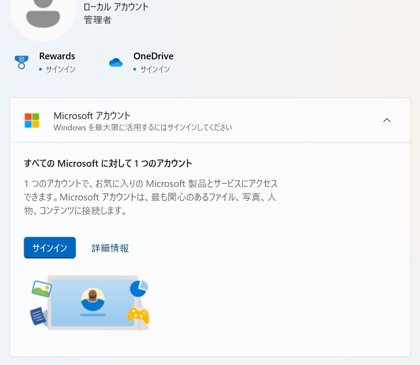Click サインイン under OneDrive
The height and width of the screenshot is (365, 420).
tap(155, 69)
